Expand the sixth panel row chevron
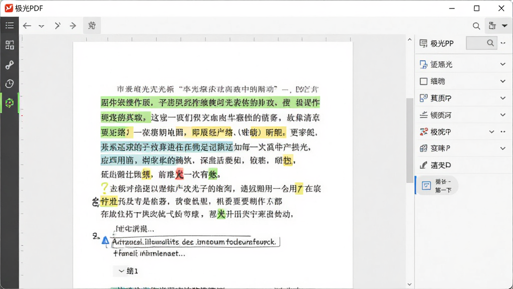 503,148
